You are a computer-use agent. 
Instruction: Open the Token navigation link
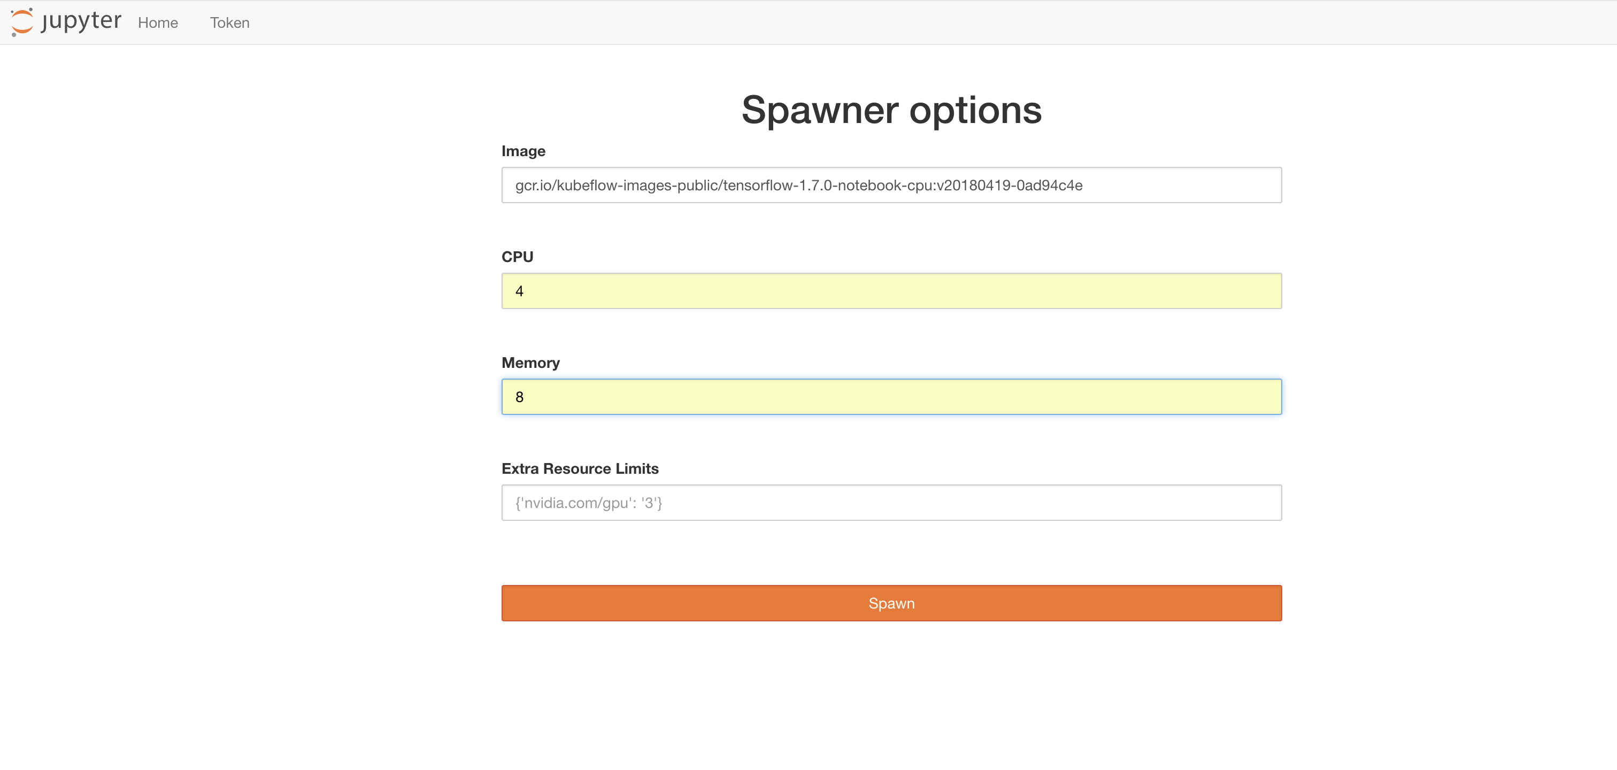[x=229, y=22]
